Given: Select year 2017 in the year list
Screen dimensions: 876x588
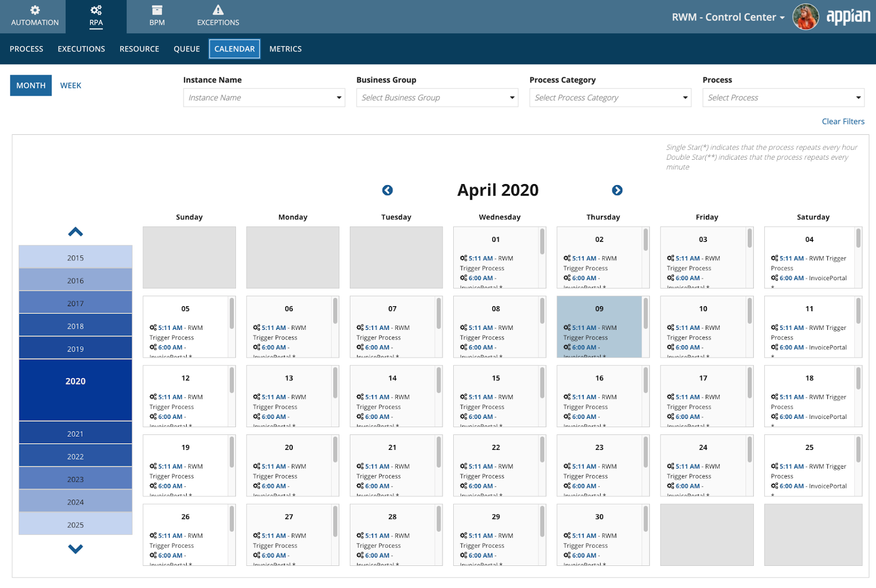Looking at the screenshot, I should point(75,303).
